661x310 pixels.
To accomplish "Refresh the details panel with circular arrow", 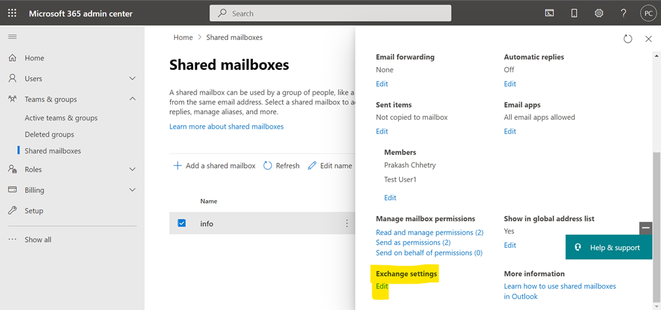I will point(628,39).
